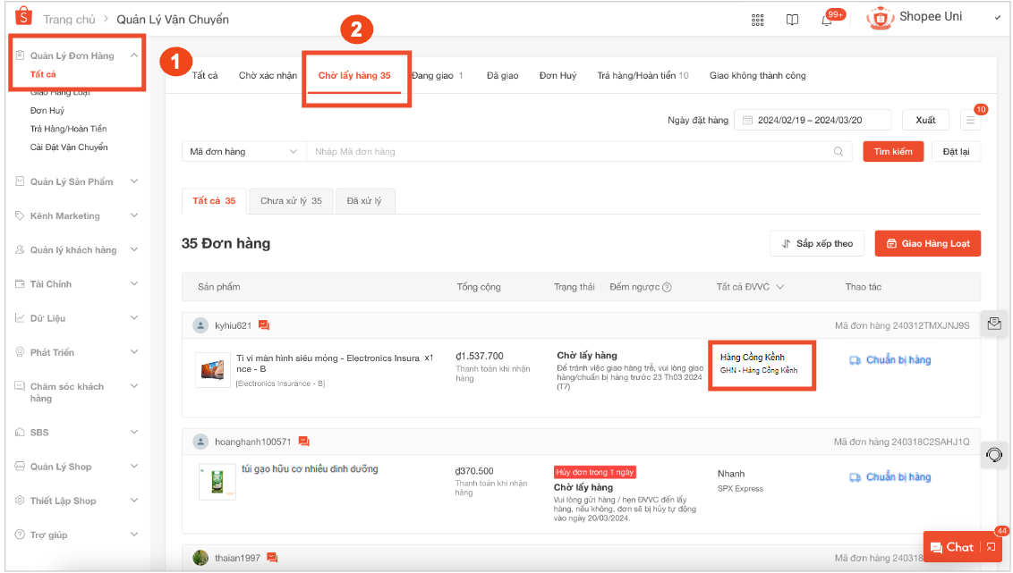Click the Giao Hàng Loạt button
1013x573 pixels.
(927, 243)
